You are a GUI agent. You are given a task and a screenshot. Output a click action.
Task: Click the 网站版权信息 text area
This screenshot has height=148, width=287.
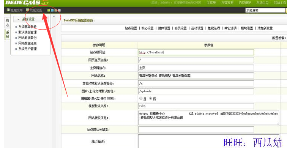pyautogui.click(x=209, y=118)
